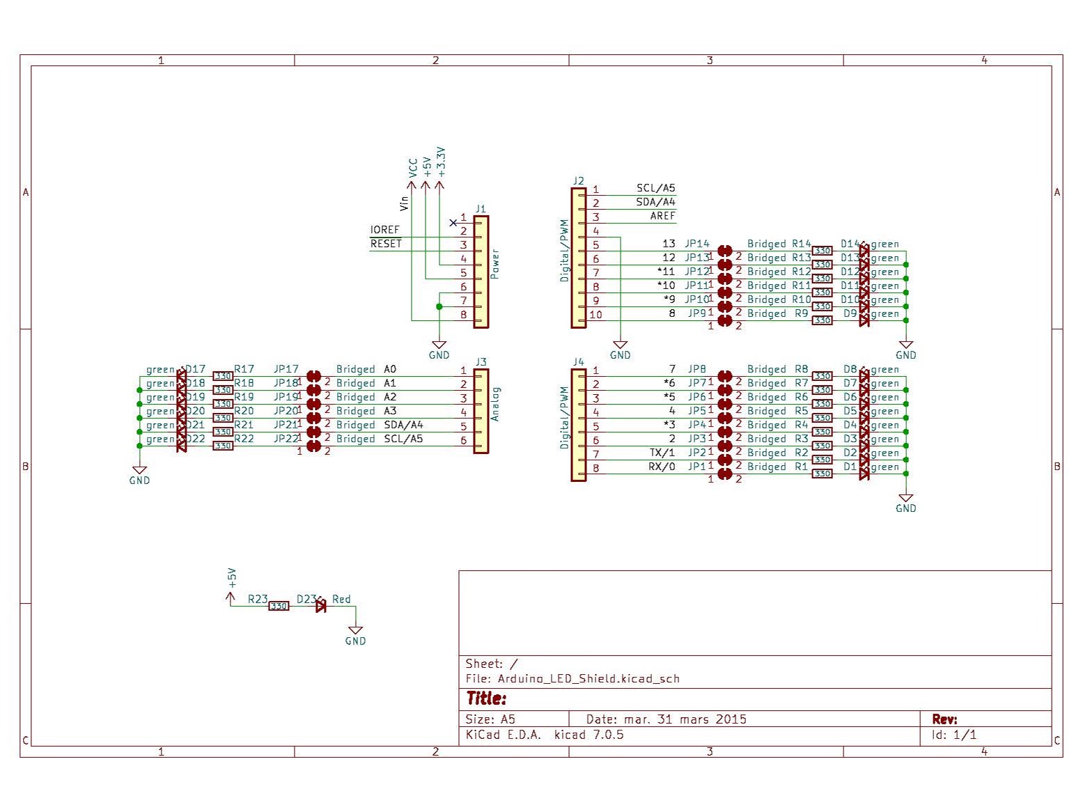Screen dimensions: 1083x812
Task: Click the RESET net label
Action: tap(386, 244)
